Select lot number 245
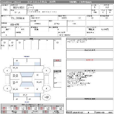The image size is (114, 114). pyautogui.click(x=5, y=10)
